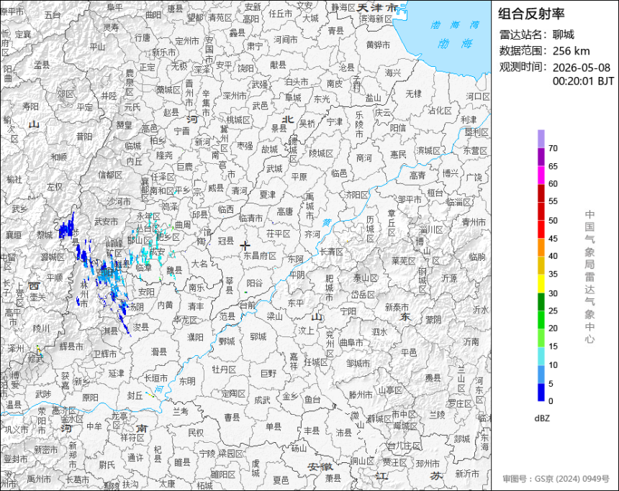
Task: Click the 70+ dBZ light purple legend swatch
Action: 541,139
